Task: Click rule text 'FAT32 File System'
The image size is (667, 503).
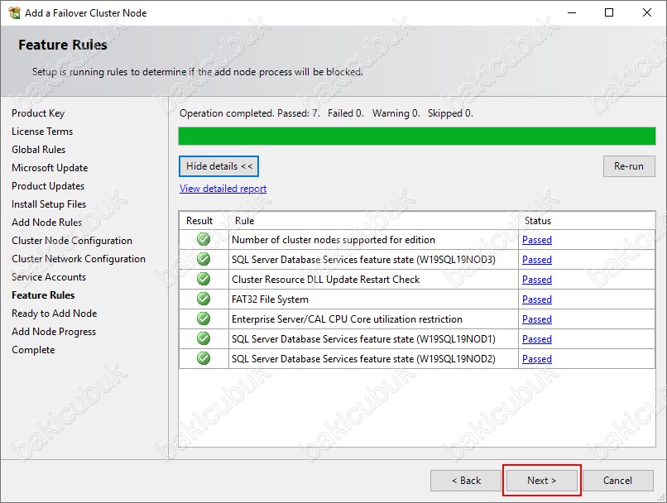Action: 270,299
